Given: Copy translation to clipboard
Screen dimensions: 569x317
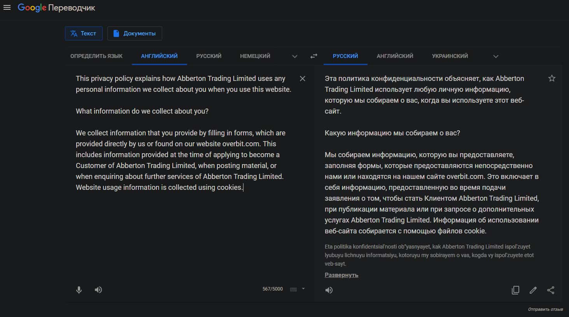Looking at the screenshot, I should pos(515,290).
